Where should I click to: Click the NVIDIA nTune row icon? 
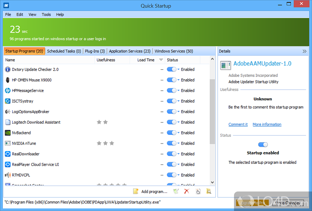tap(7, 143)
